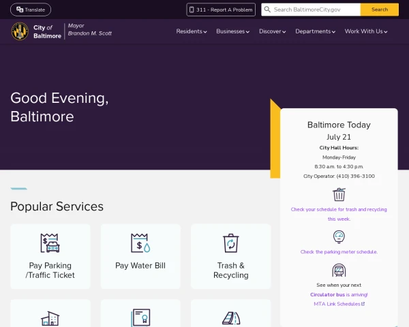Open trash and recycling schedule link
The height and width of the screenshot is (327, 409).
pos(339,214)
